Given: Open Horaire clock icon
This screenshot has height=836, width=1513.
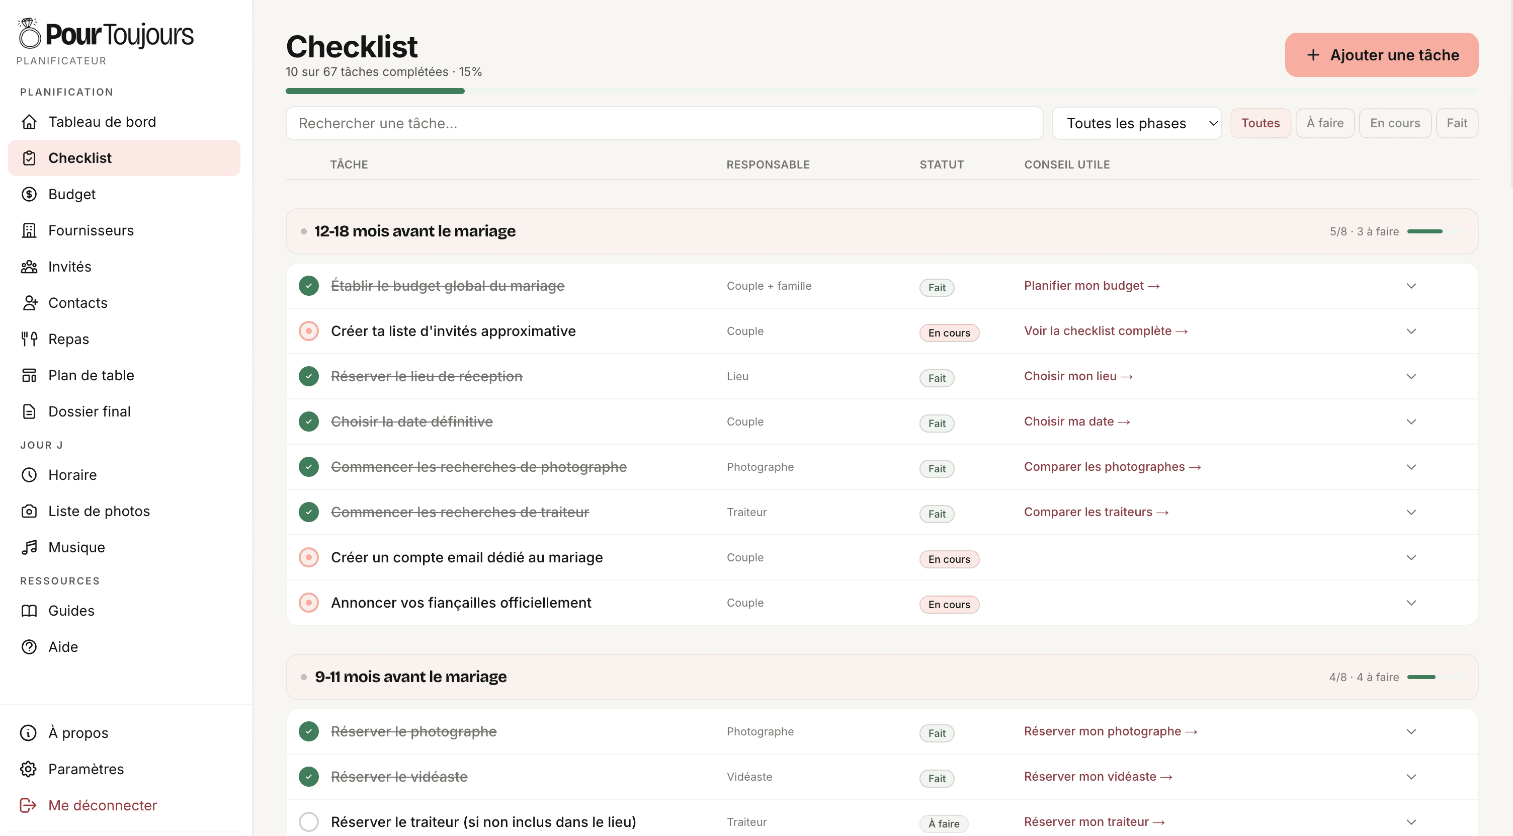Looking at the screenshot, I should [29, 475].
